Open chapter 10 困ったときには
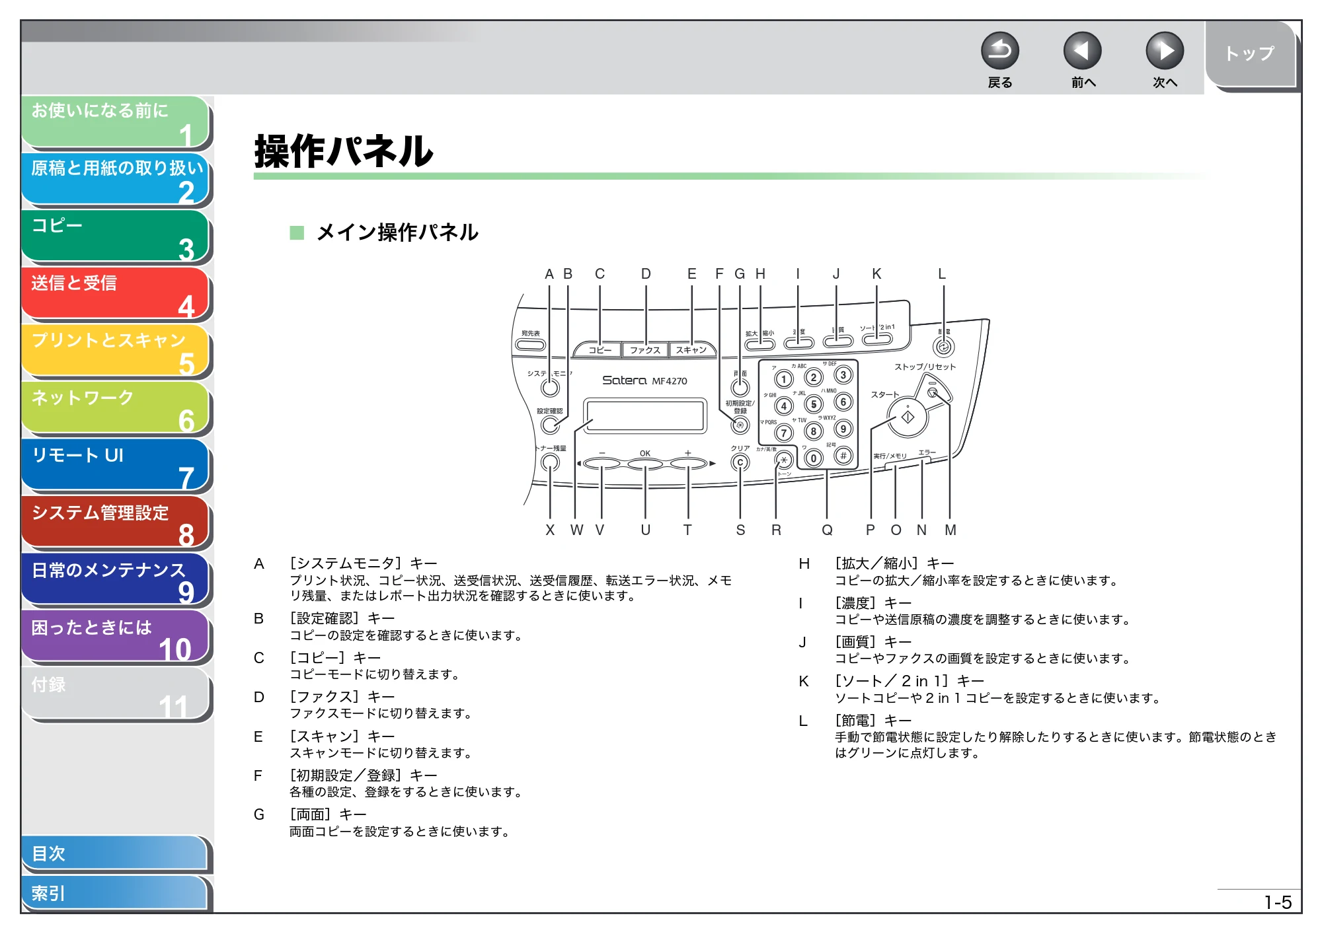 pyautogui.click(x=116, y=637)
